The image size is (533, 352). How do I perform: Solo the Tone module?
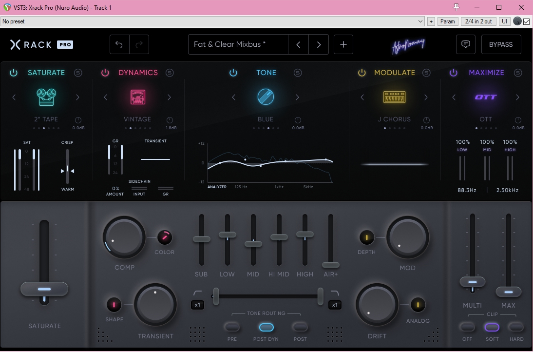[298, 73]
